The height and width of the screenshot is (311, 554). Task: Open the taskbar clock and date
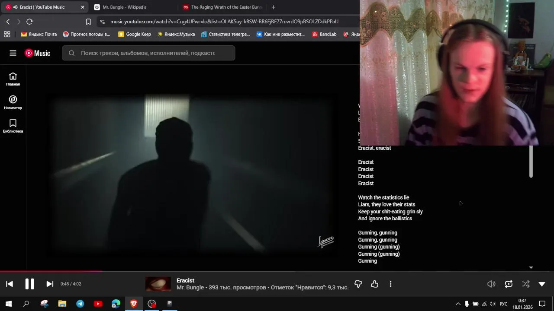522,304
